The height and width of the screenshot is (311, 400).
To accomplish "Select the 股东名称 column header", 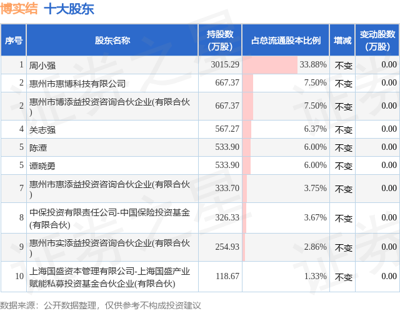I will pyautogui.click(x=112, y=40).
